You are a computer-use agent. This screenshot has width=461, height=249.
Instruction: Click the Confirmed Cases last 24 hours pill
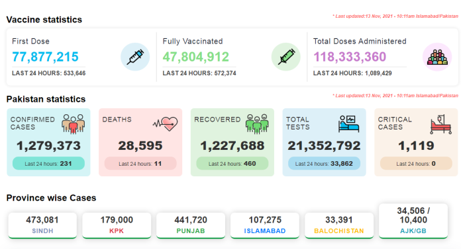pyautogui.click(x=48, y=164)
